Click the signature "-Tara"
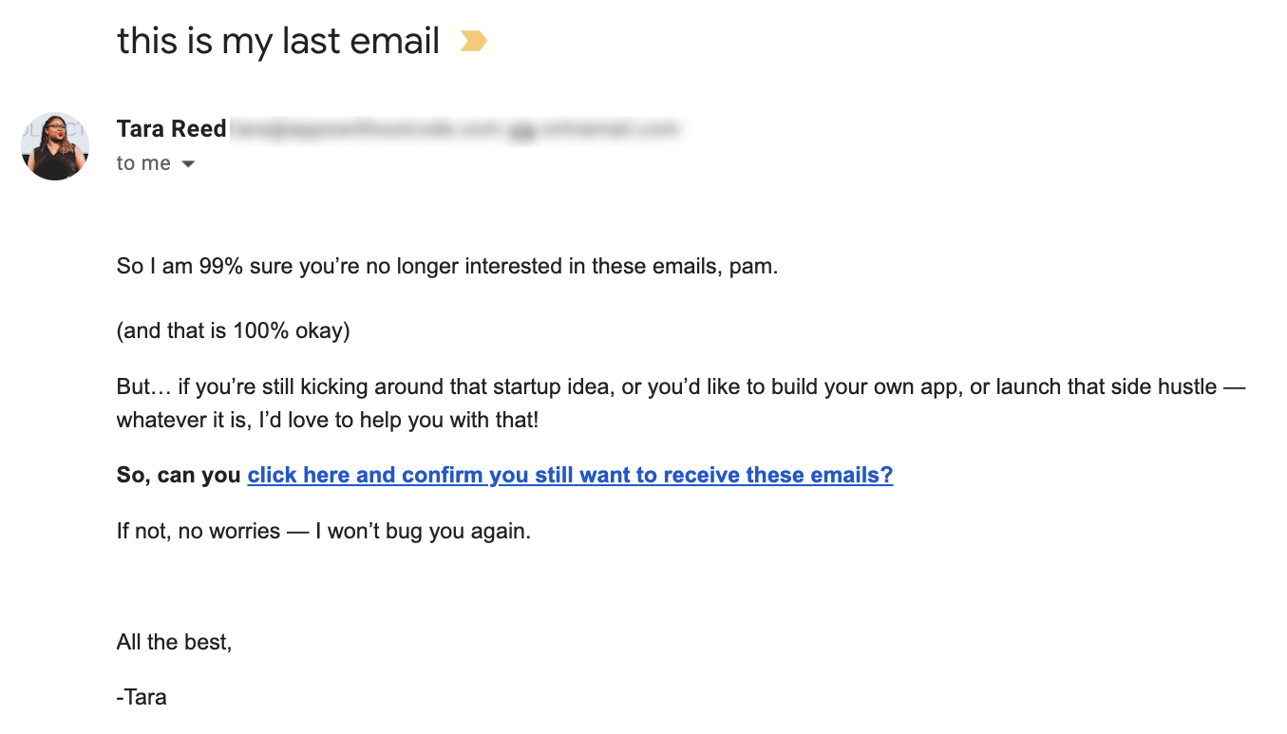This screenshot has height=734, width=1287. click(141, 697)
